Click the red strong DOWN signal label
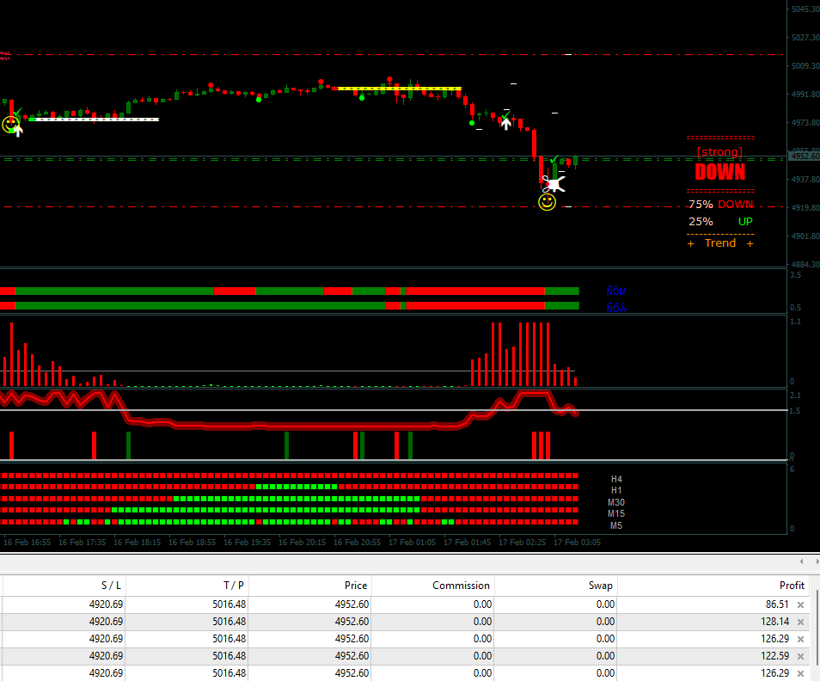The image size is (820, 681). coord(719,171)
